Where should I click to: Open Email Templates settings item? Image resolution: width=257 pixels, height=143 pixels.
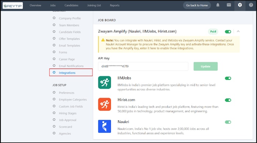click(69, 45)
